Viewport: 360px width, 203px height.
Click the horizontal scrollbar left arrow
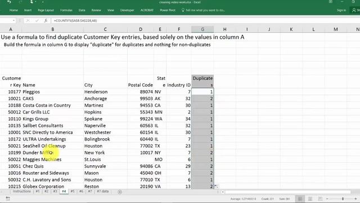pyautogui.click(x=223, y=192)
